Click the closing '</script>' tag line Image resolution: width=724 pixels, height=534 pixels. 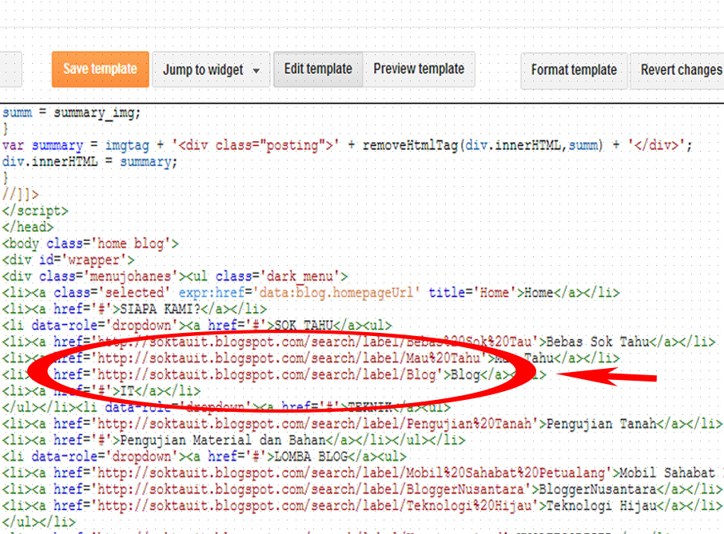tap(35, 212)
